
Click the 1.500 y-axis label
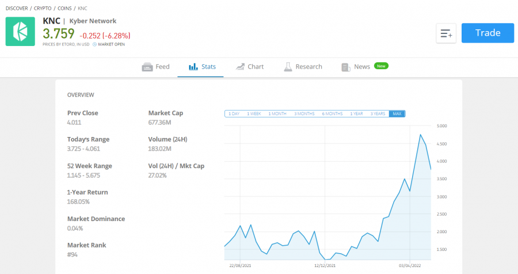pyautogui.click(x=441, y=250)
